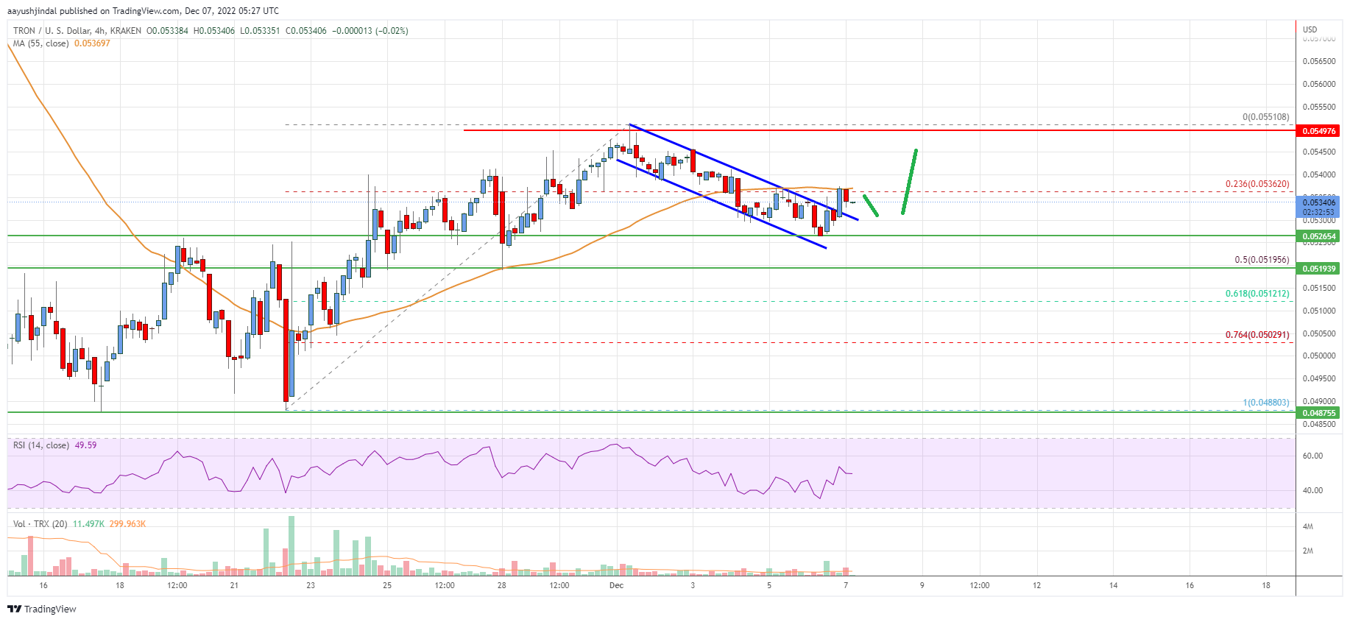This screenshot has width=1350, height=622.
Task: Select the MA (55, close) indicator label
Action: pyautogui.click(x=41, y=43)
